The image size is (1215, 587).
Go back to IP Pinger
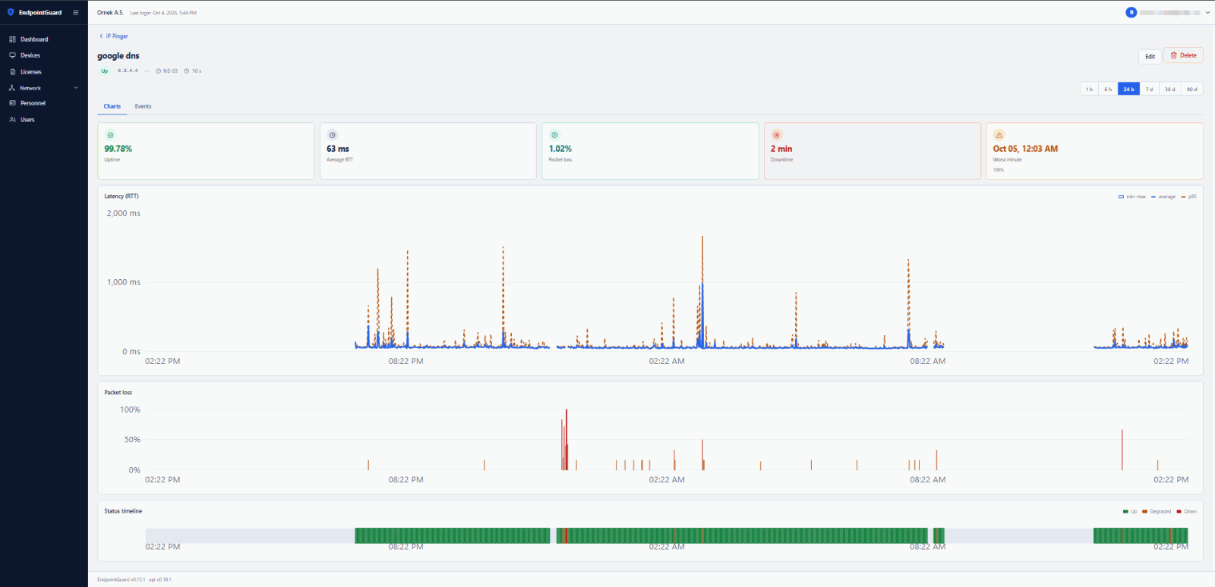tap(114, 36)
